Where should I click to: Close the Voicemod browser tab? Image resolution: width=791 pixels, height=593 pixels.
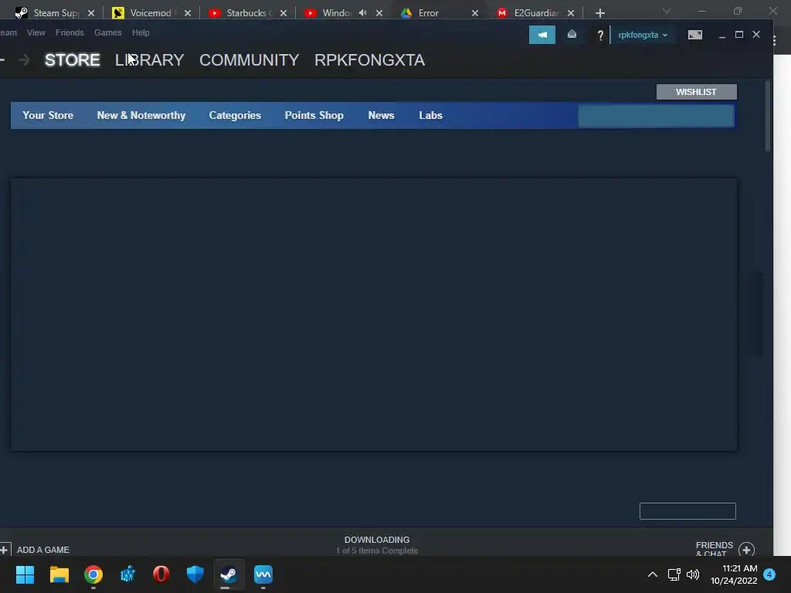(x=188, y=13)
